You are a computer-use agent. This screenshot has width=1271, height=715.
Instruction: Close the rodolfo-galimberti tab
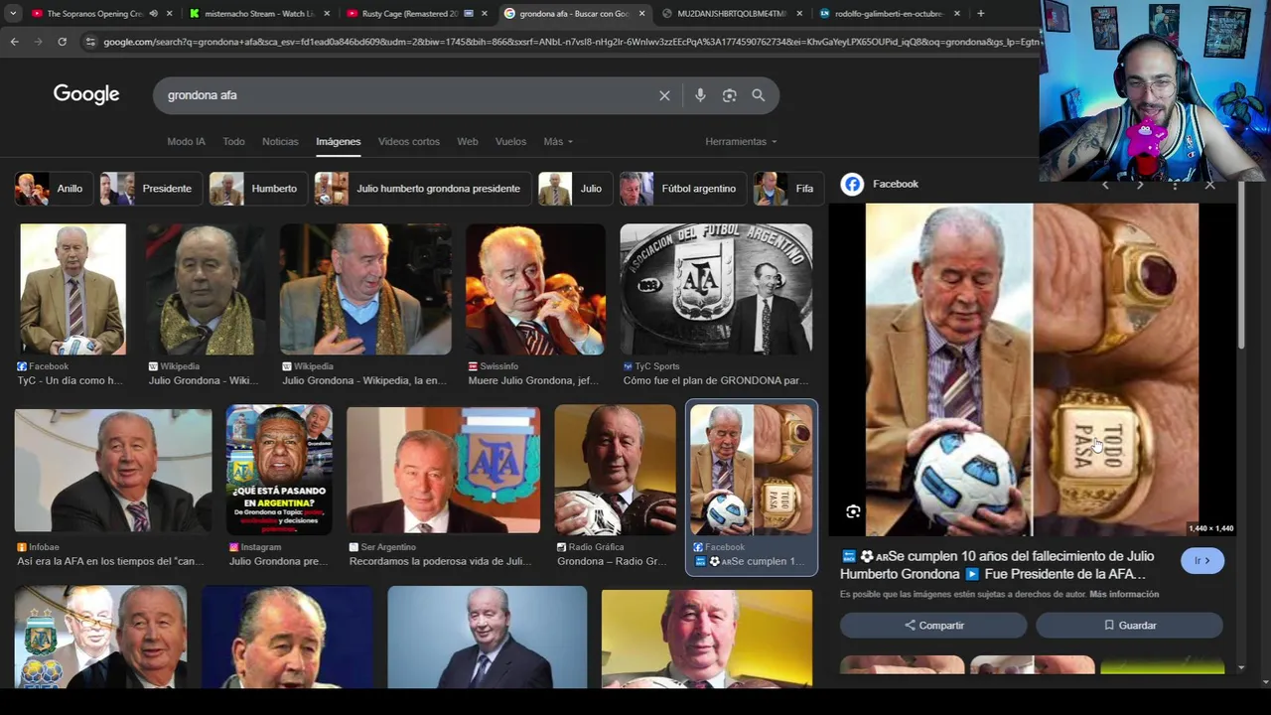(956, 14)
